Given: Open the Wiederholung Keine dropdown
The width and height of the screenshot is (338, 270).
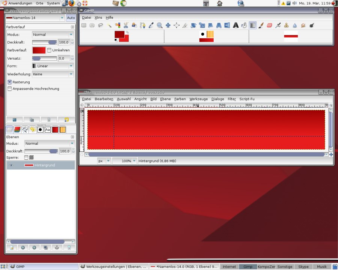Looking at the screenshot, I should click(x=53, y=74).
